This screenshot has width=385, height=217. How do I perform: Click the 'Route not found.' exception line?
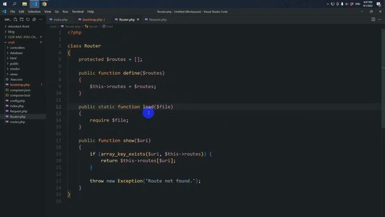coord(145,181)
